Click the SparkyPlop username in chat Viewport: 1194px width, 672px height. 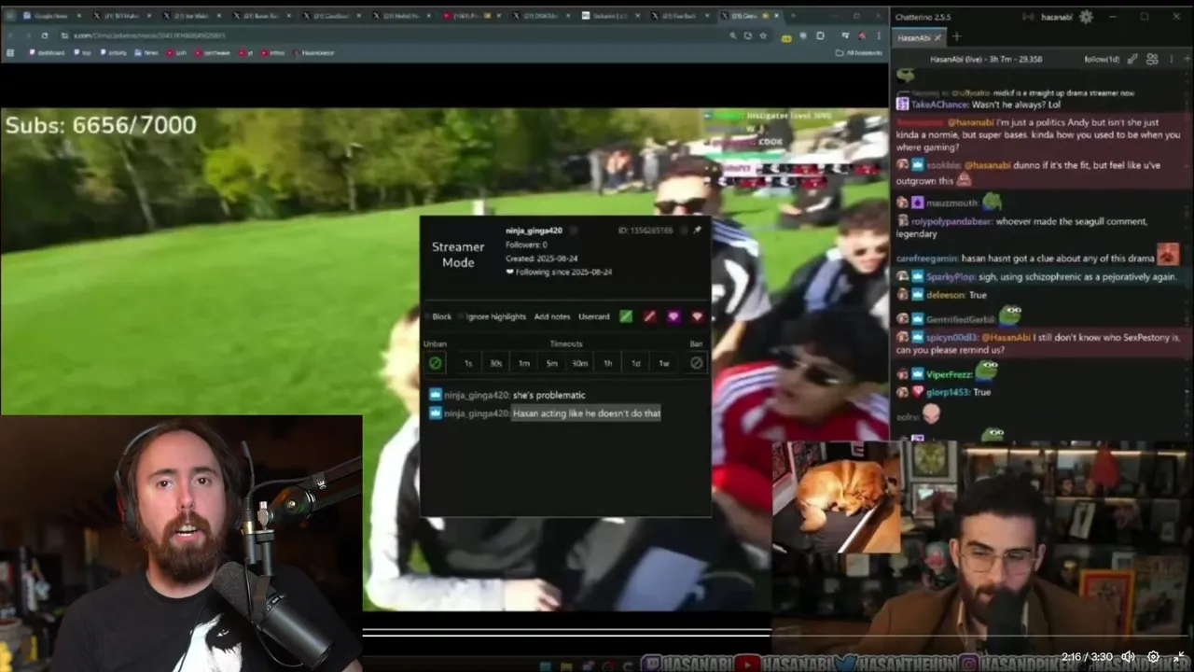pos(951,277)
